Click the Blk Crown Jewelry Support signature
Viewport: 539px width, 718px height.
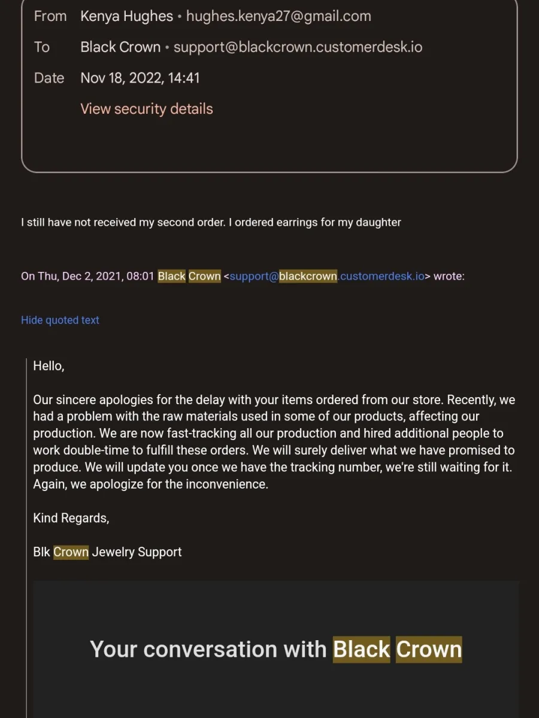coord(107,552)
